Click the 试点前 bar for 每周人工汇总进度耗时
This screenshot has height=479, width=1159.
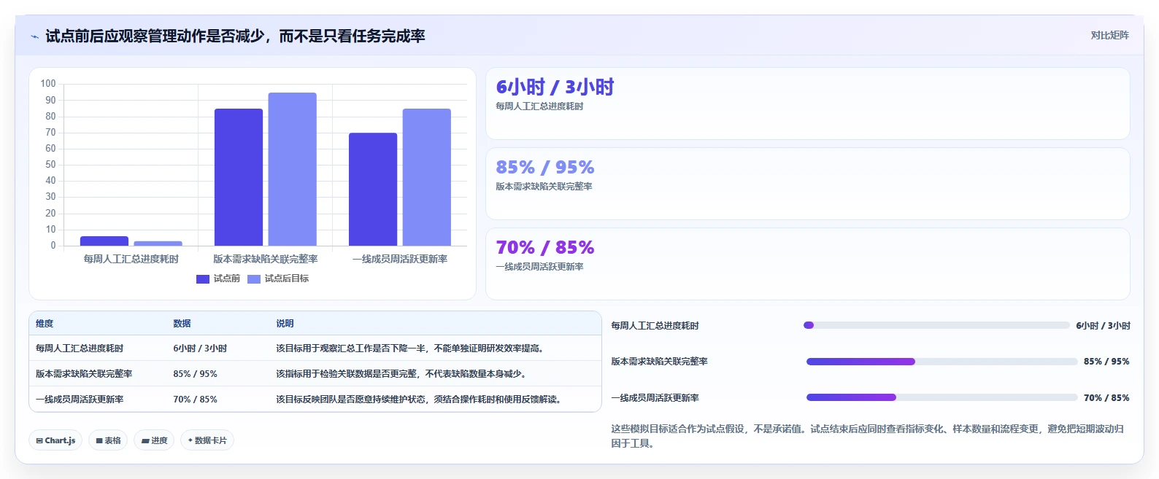tap(104, 241)
